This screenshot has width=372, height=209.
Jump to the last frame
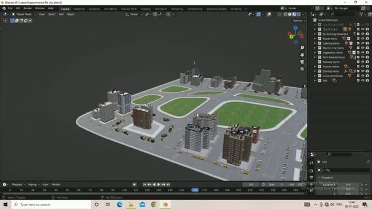(x=168, y=185)
